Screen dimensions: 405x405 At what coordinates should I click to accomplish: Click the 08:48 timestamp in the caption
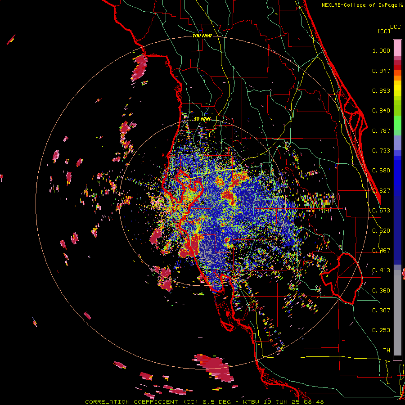[314, 402]
